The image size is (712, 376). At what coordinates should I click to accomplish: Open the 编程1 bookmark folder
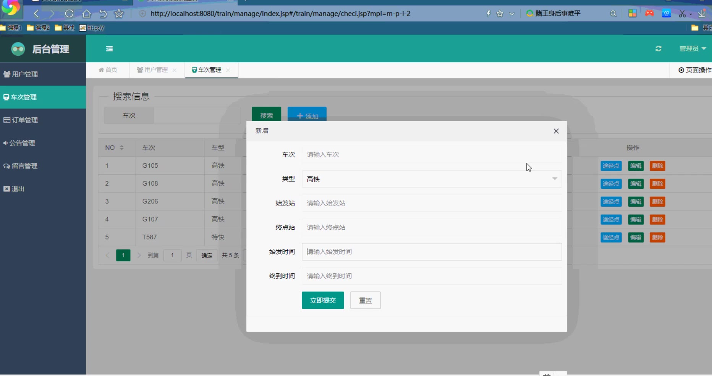pyautogui.click(x=11, y=28)
